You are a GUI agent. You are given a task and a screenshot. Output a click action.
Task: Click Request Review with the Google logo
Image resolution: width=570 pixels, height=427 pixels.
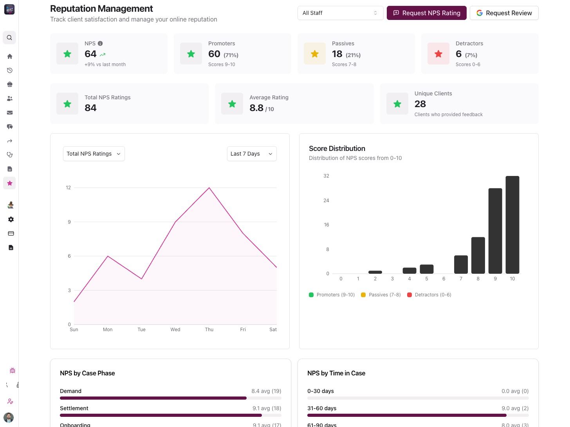pos(504,13)
